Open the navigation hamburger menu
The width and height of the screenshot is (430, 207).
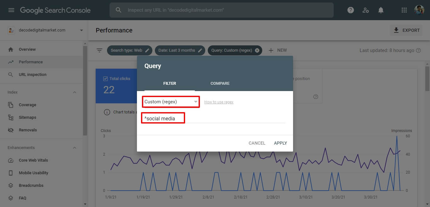coord(11,10)
